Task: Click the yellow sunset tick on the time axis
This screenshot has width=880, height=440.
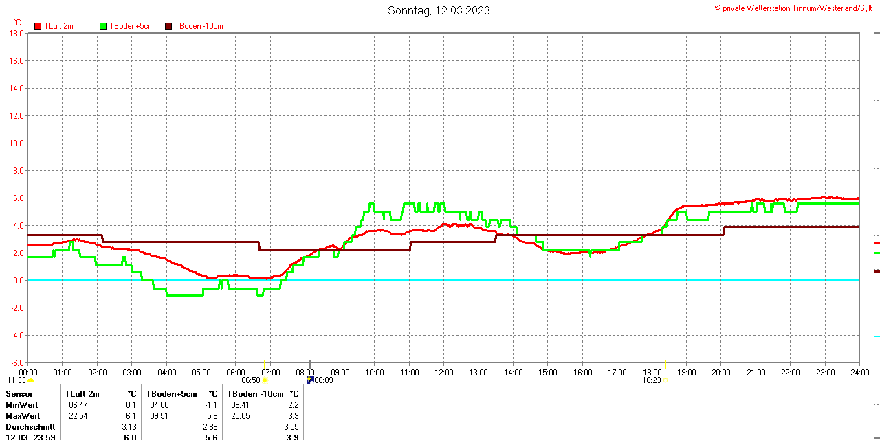Action: coord(665,363)
